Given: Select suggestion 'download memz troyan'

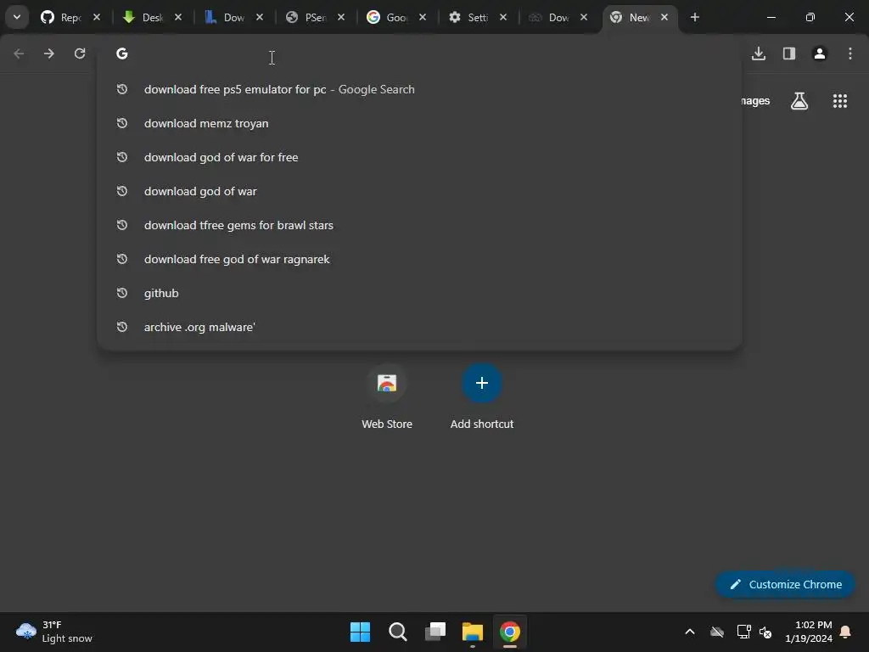Looking at the screenshot, I should (419, 123).
